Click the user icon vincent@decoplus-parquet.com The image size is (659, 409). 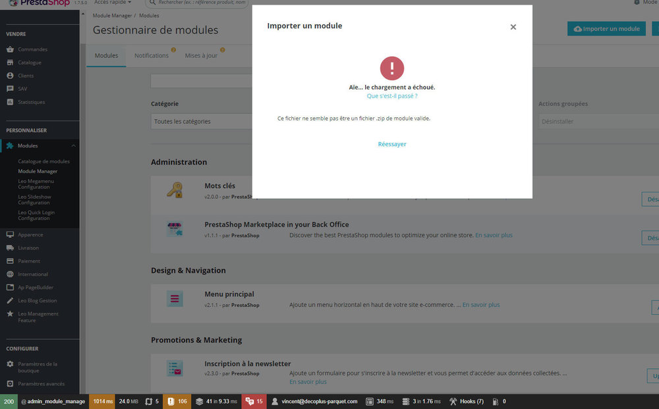coord(274,402)
